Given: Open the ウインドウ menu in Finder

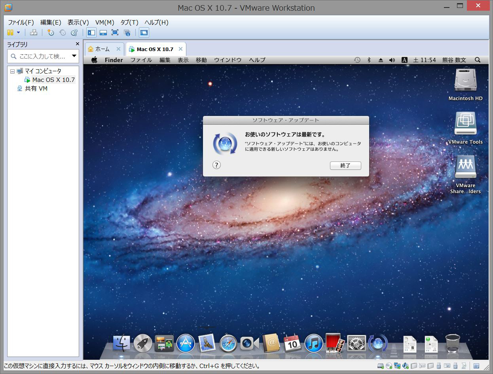Looking at the screenshot, I should pyautogui.click(x=228, y=60).
